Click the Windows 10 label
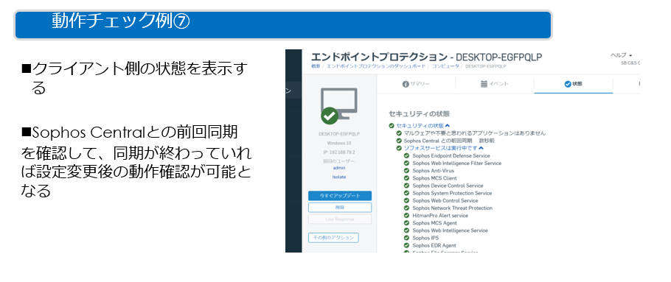671x282 pixels. (x=339, y=142)
